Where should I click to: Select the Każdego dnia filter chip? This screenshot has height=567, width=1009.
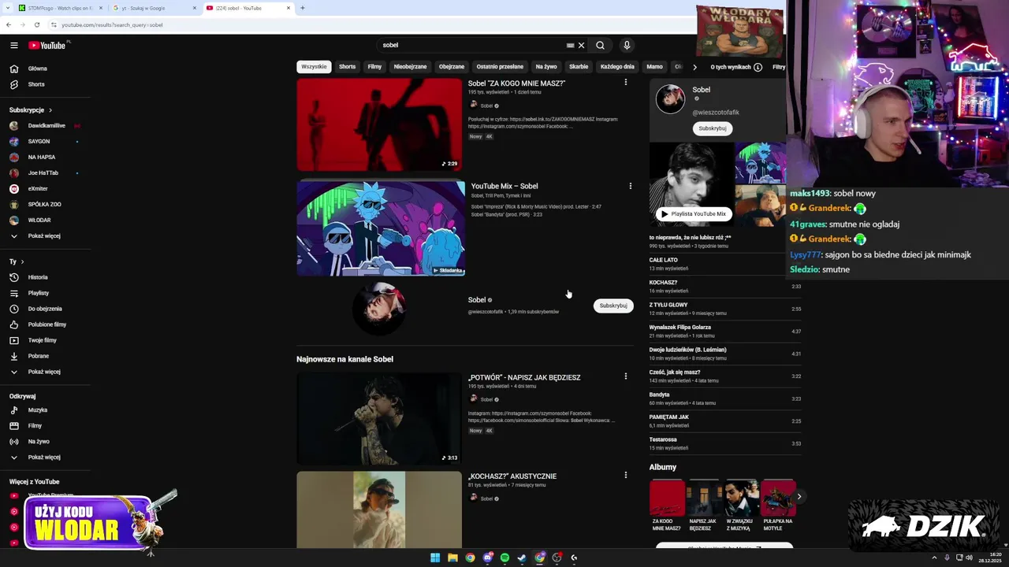pyautogui.click(x=617, y=67)
